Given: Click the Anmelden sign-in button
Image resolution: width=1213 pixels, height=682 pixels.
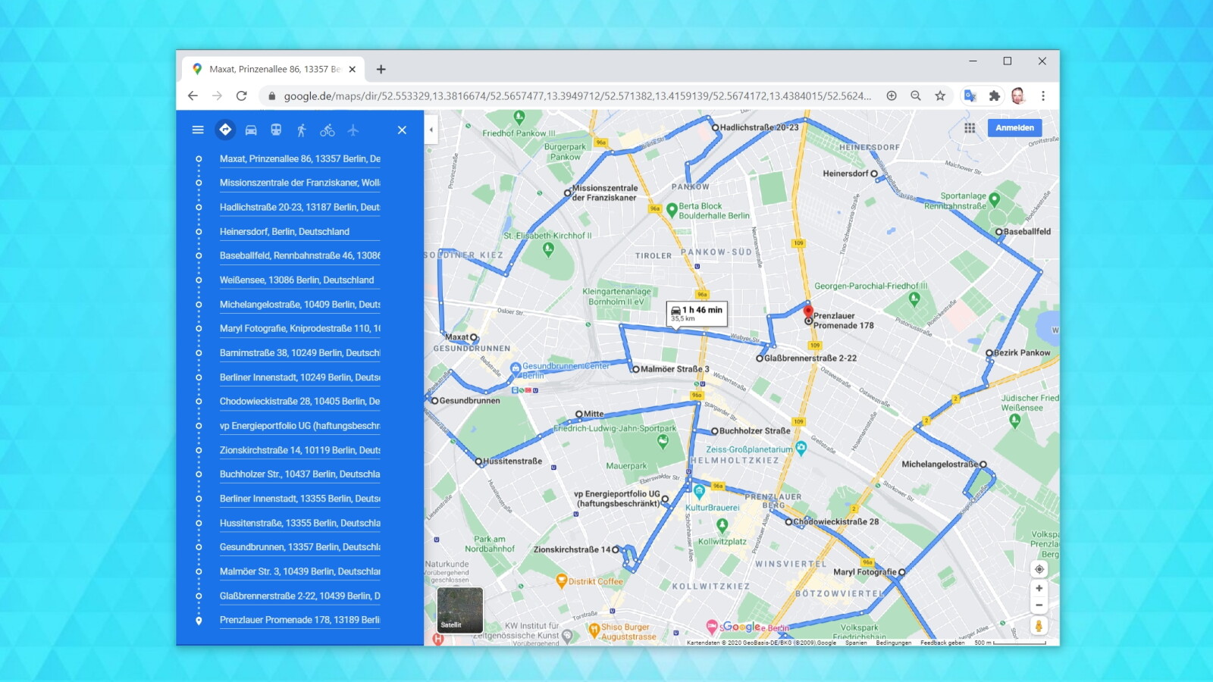Looking at the screenshot, I should (x=1014, y=128).
